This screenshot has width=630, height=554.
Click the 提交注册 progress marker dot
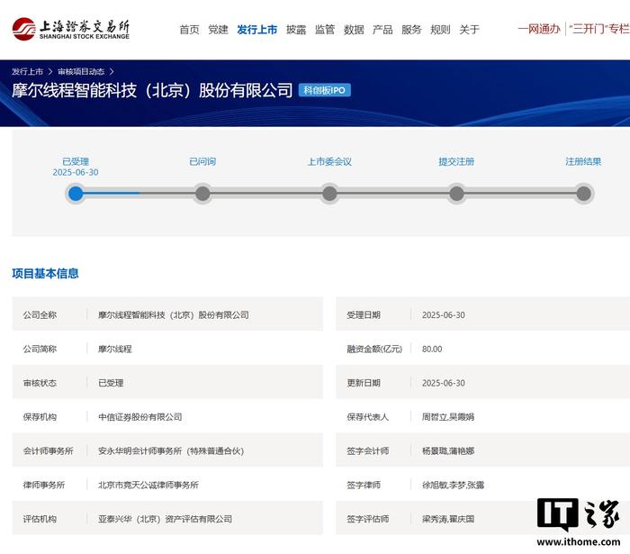[456, 194]
